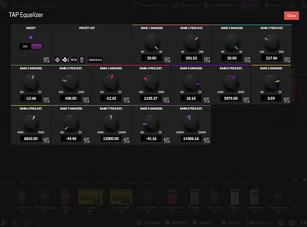Viewport: 307px width, 227px height.
Task: Open addressing icon for Band 4 Freq
Action: [166, 100]
